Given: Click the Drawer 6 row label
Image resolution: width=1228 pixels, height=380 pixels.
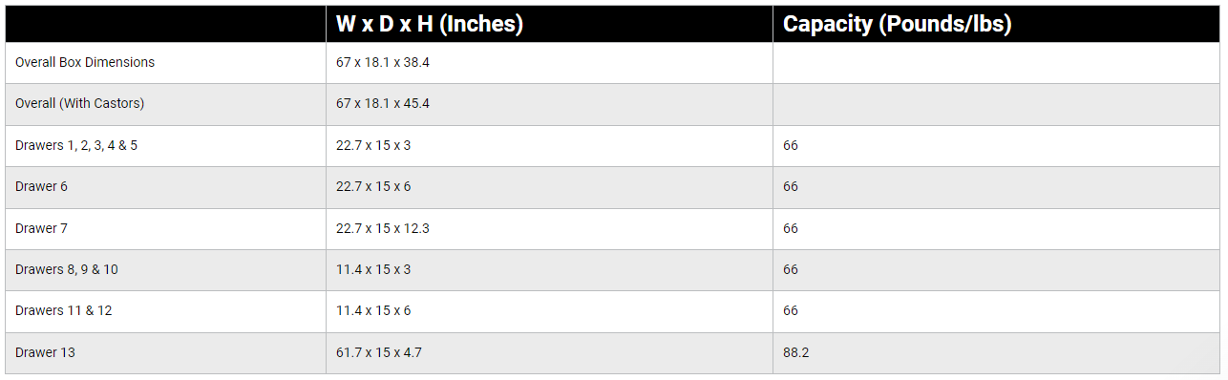Looking at the screenshot, I should pos(41,186).
